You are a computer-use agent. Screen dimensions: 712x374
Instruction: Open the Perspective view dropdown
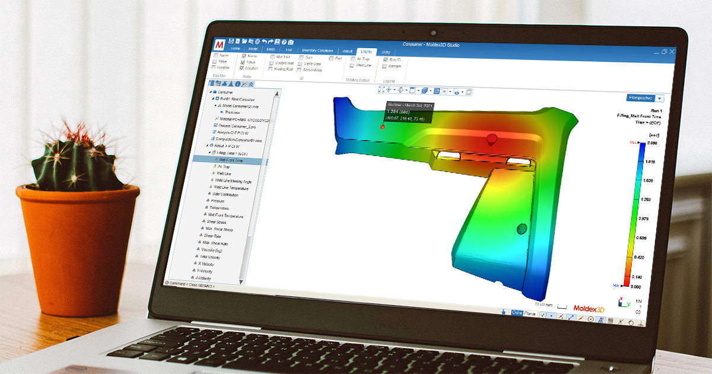pos(660,99)
